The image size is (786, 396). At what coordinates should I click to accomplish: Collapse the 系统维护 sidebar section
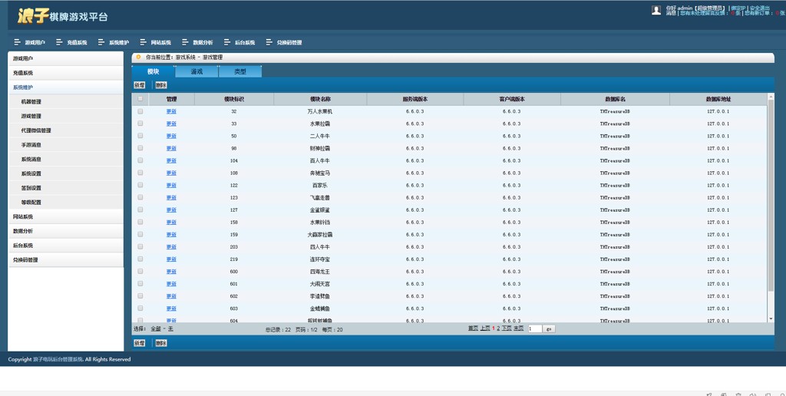click(x=23, y=87)
